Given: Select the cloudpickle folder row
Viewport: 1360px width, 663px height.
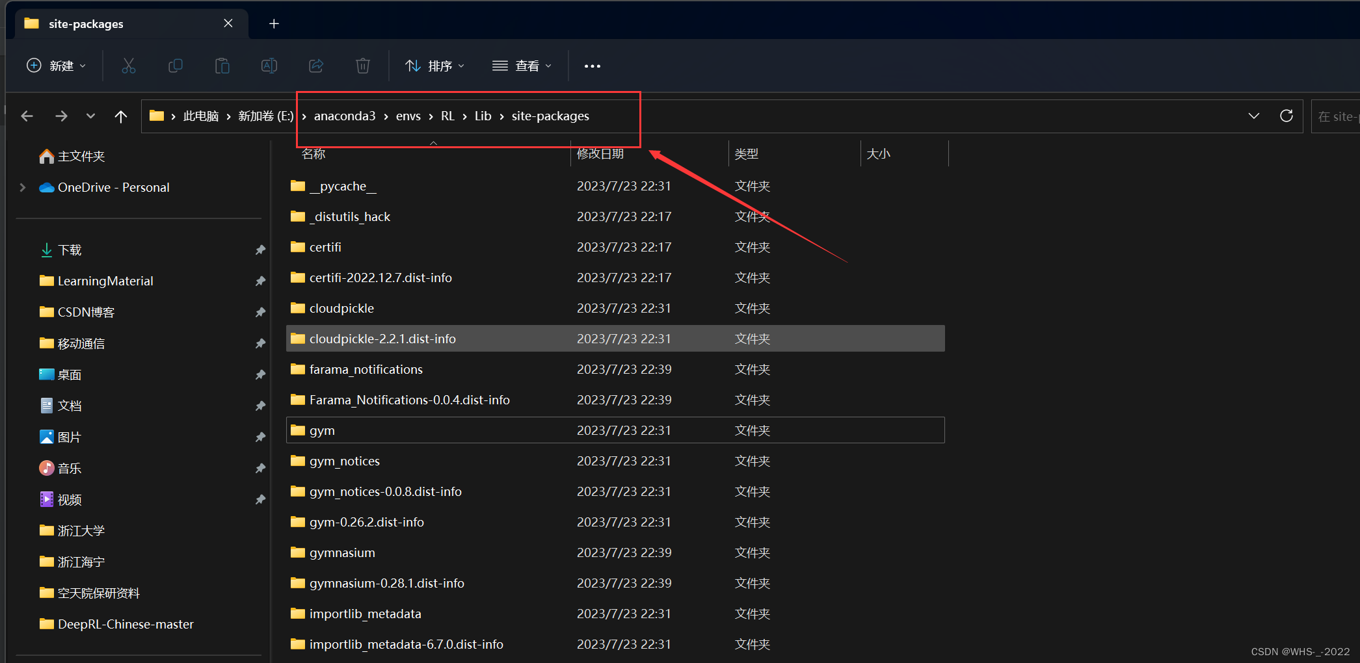Looking at the screenshot, I should [x=615, y=308].
